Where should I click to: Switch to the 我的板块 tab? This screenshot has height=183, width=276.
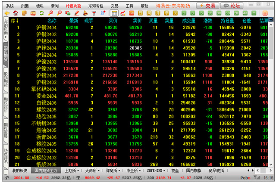[20, 171]
